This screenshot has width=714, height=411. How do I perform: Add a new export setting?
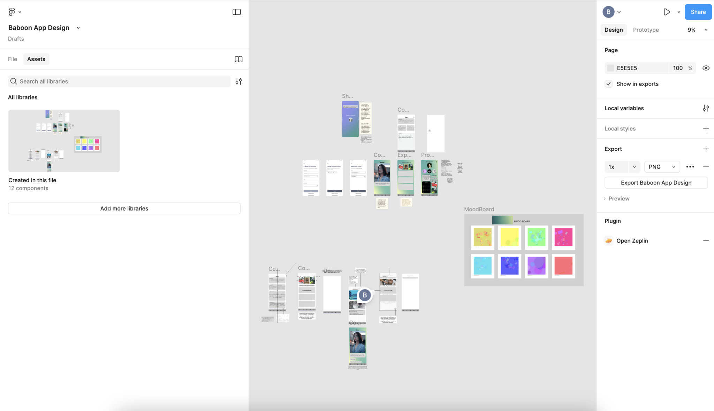[x=706, y=149]
